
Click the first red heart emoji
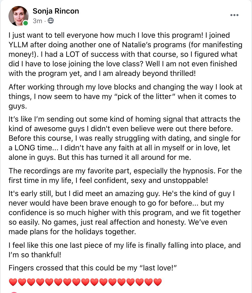click(x=13, y=282)
